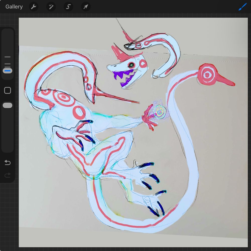Image resolution: width=251 pixels, height=251 pixels.
Task: Tap the brush opacity slider handle
Action: 8,105
